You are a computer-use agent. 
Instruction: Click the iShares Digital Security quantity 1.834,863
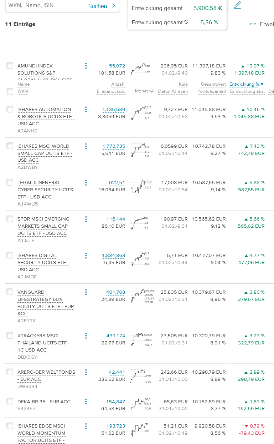coord(113,255)
